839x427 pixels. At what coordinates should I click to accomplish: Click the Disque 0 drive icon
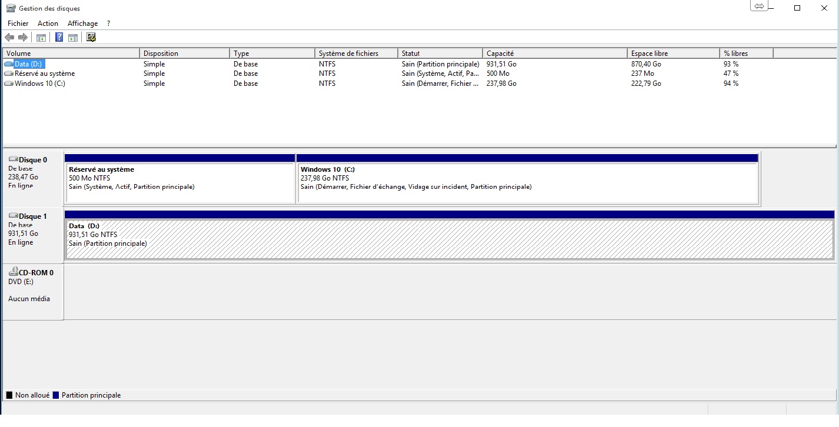(x=13, y=159)
